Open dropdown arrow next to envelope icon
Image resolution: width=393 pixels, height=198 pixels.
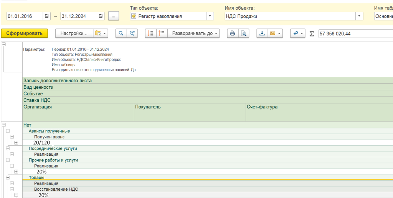[279, 33]
